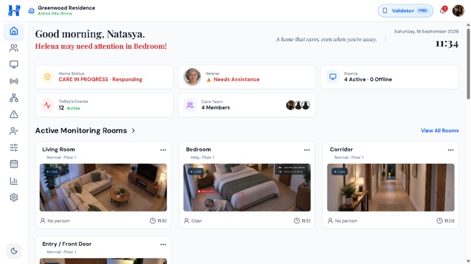Click the page vertical scrollbar

pyautogui.click(x=468, y=63)
